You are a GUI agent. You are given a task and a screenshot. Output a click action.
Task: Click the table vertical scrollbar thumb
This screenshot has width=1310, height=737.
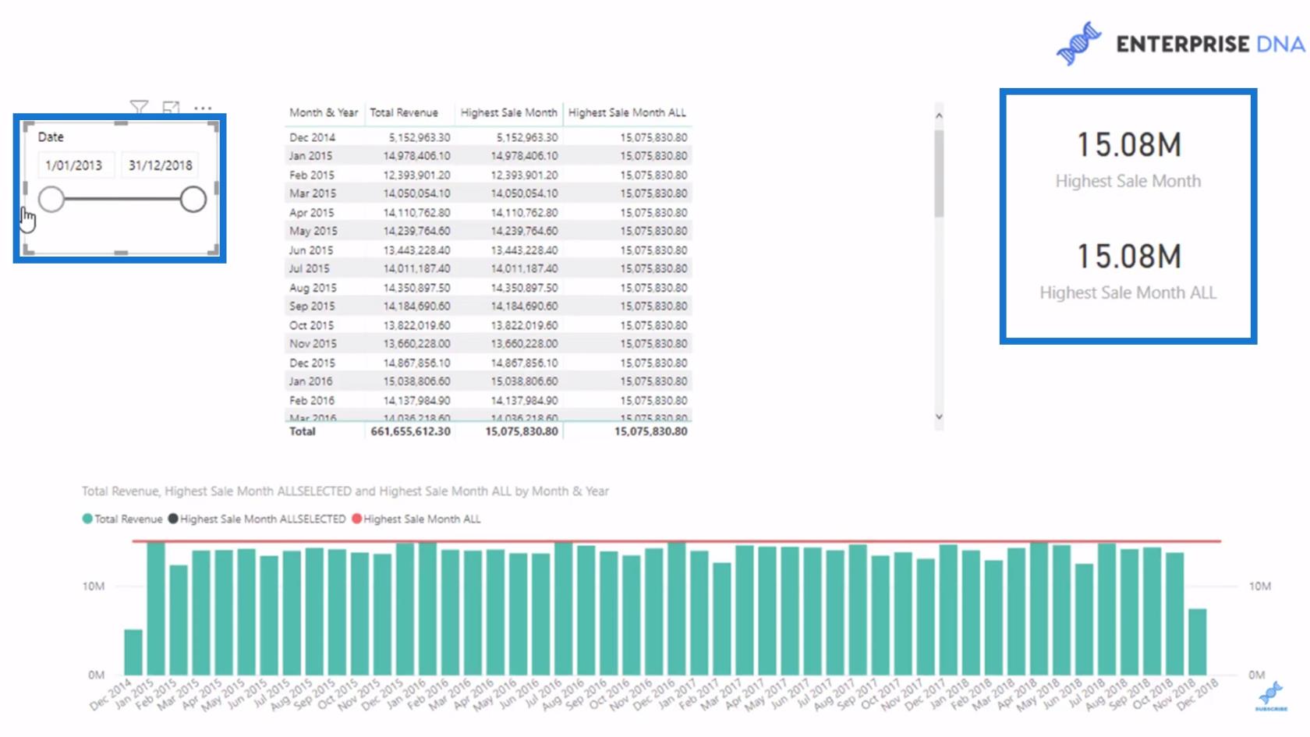point(939,173)
